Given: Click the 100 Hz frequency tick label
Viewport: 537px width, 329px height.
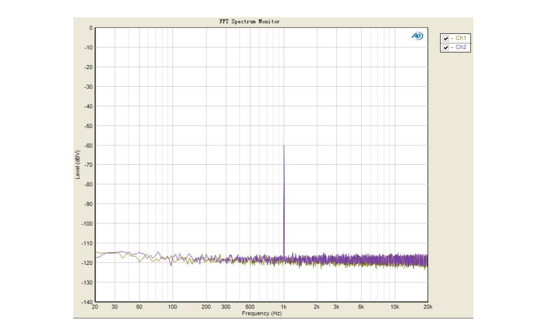Looking at the screenshot, I should click(x=173, y=307).
